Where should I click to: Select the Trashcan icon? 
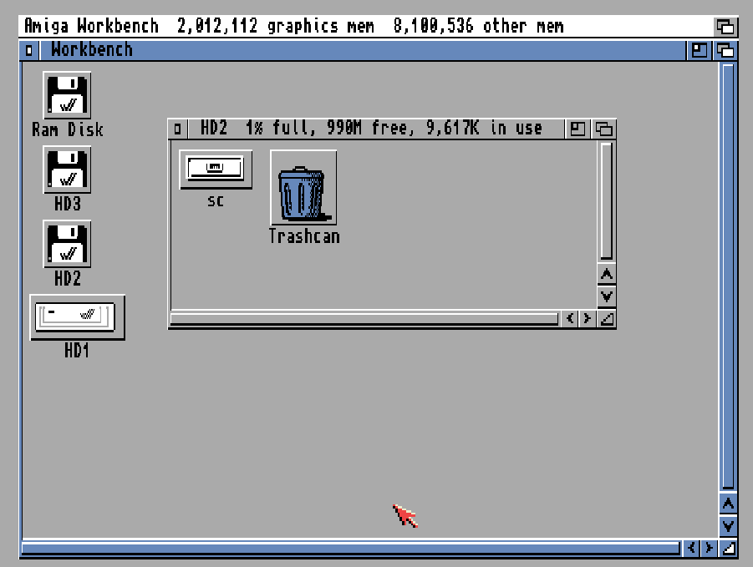click(303, 188)
